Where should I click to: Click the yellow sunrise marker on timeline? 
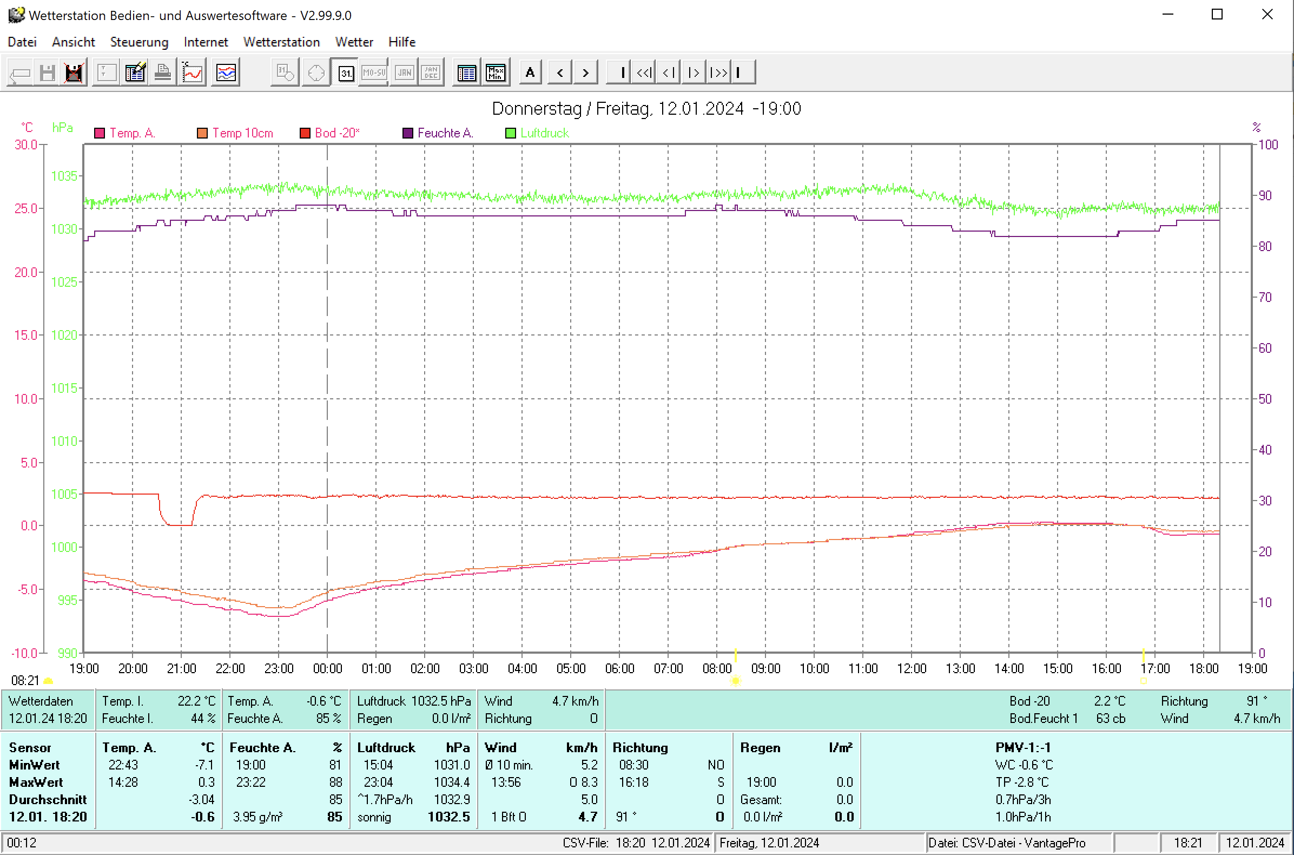pyautogui.click(x=735, y=681)
